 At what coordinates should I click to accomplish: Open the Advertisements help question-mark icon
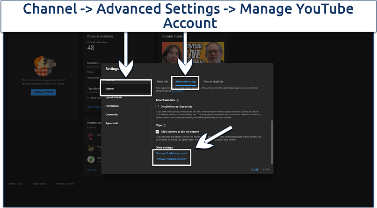click(x=177, y=100)
